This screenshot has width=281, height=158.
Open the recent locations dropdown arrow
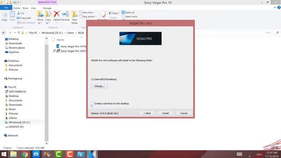click(x=14, y=33)
